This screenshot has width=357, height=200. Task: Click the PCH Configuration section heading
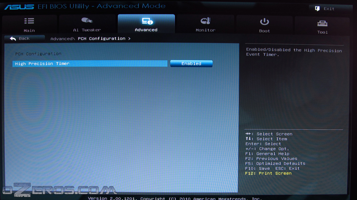click(x=38, y=54)
